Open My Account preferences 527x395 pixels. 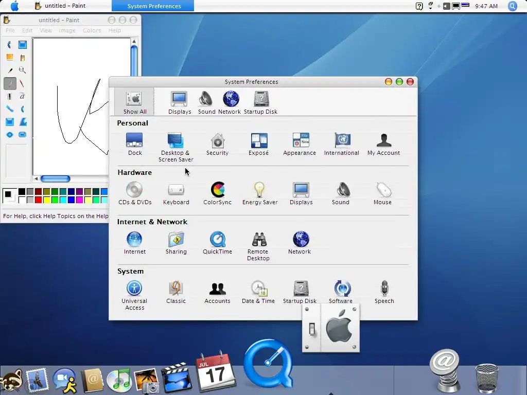click(x=383, y=144)
